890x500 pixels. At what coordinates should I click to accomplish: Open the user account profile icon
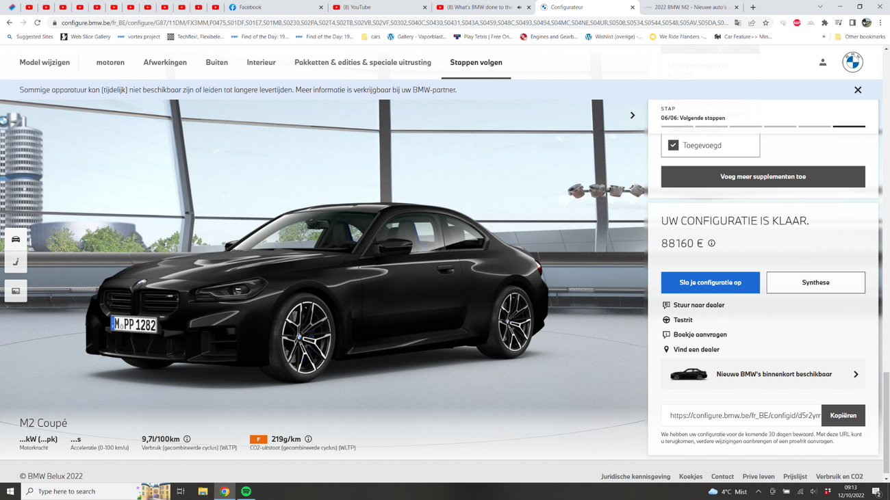(x=823, y=62)
